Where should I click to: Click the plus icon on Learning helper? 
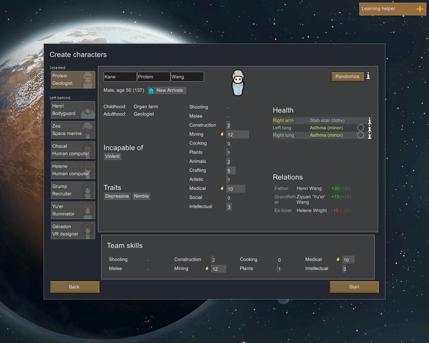click(x=420, y=9)
